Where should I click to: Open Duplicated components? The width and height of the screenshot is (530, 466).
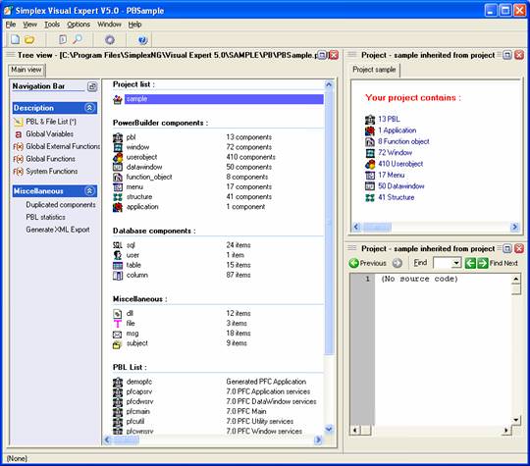61,205
